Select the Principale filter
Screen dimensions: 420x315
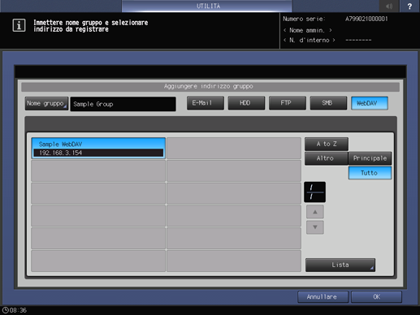click(x=370, y=158)
